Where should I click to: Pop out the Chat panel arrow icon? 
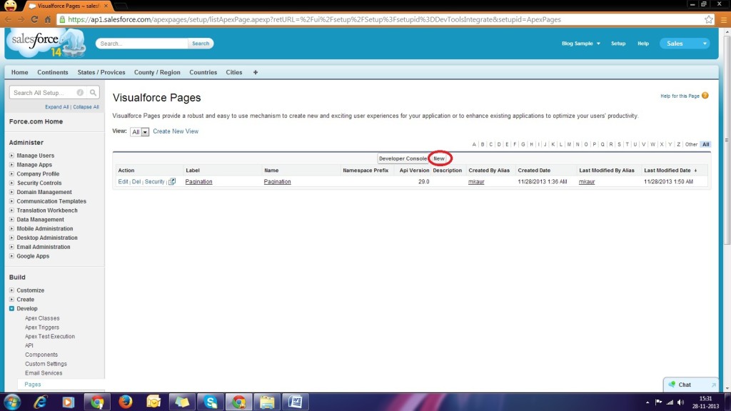pyautogui.click(x=713, y=385)
